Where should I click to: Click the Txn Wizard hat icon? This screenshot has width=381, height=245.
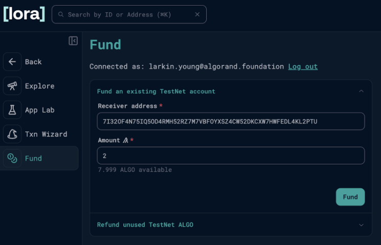(12, 134)
